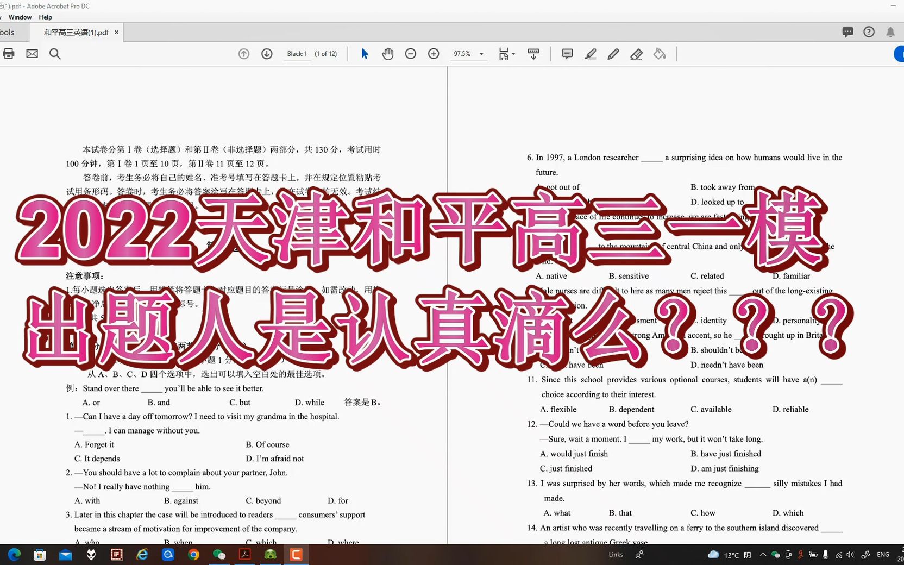Click answer option 'D. I'm afraid not'
904x565 pixels.
click(275, 459)
